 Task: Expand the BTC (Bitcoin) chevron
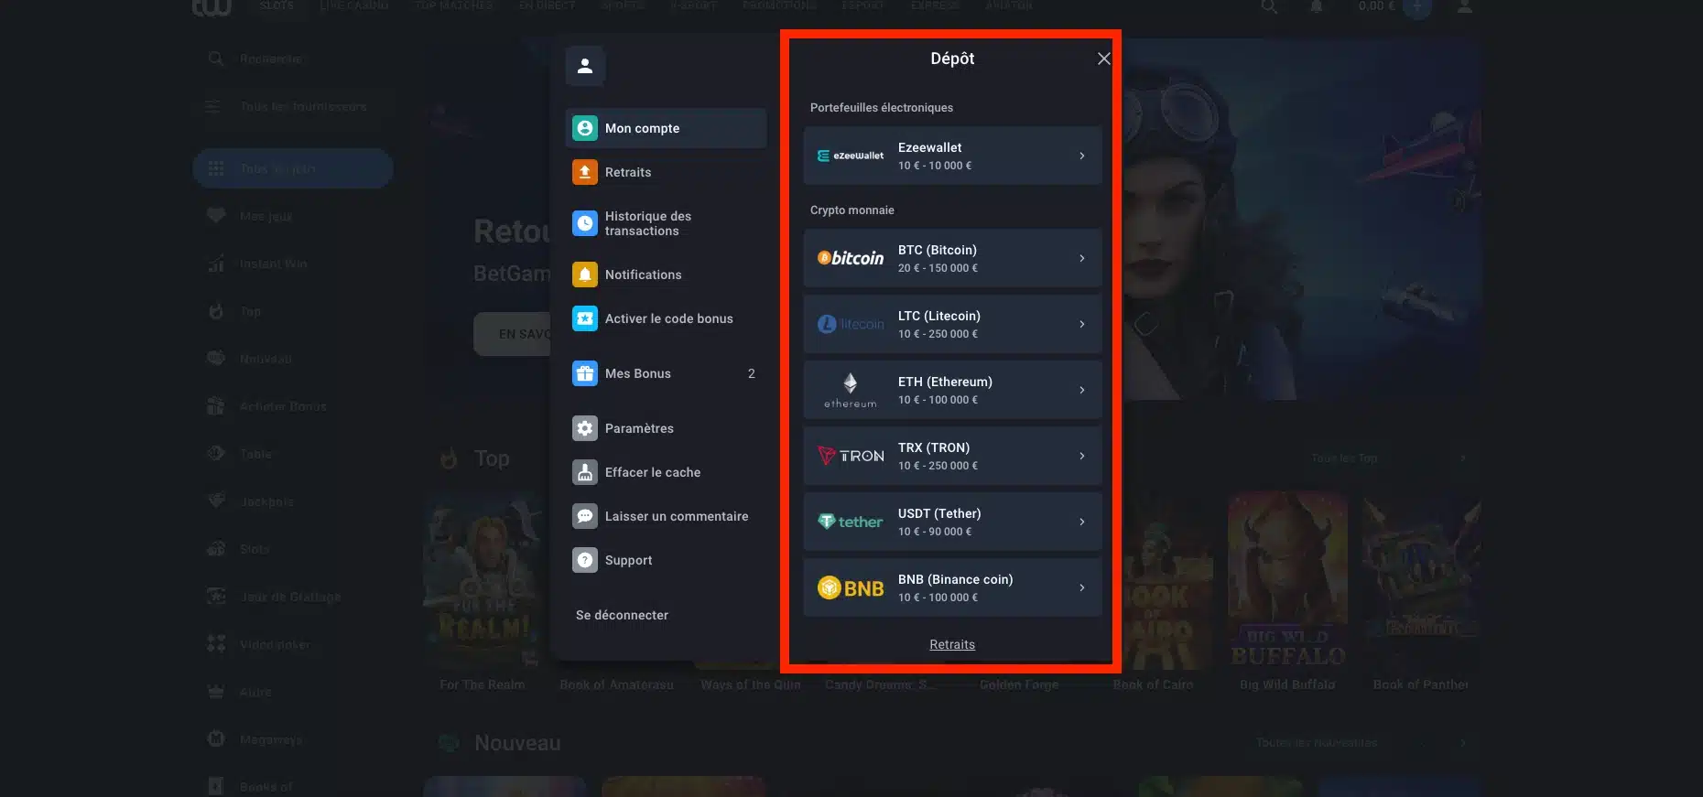pyautogui.click(x=1082, y=258)
